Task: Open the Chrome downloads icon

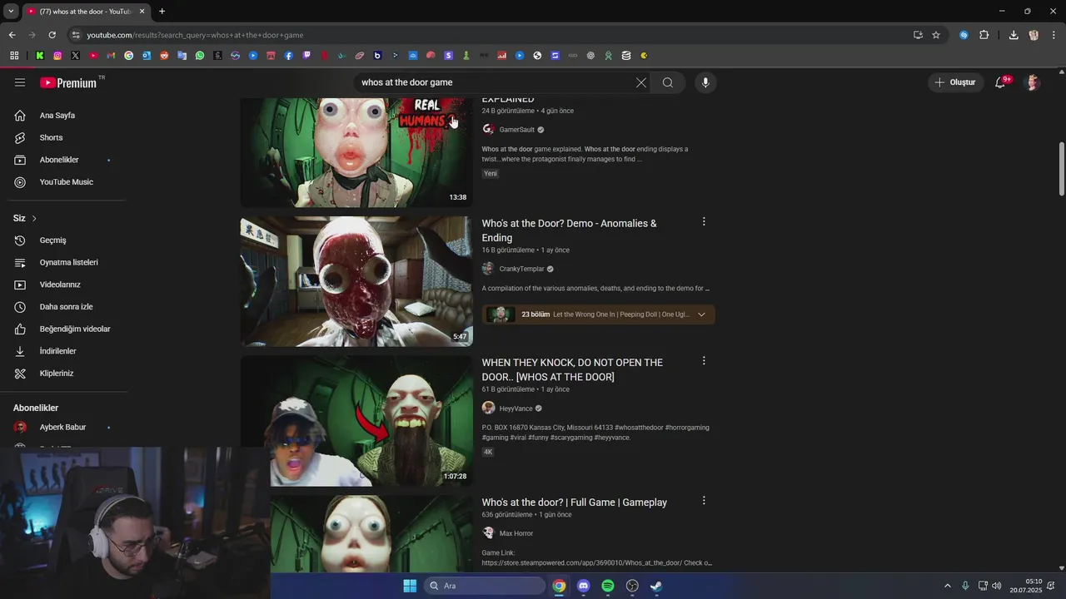Action: [1014, 35]
